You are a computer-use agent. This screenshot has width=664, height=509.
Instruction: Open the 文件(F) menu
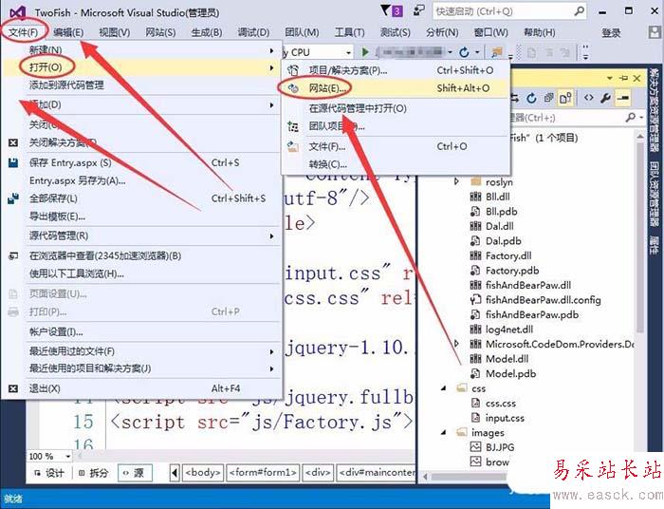click(24, 32)
